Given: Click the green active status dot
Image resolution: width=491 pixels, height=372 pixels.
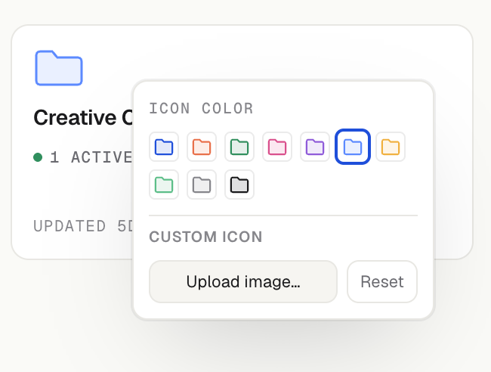Looking at the screenshot, I should point(38,157).
